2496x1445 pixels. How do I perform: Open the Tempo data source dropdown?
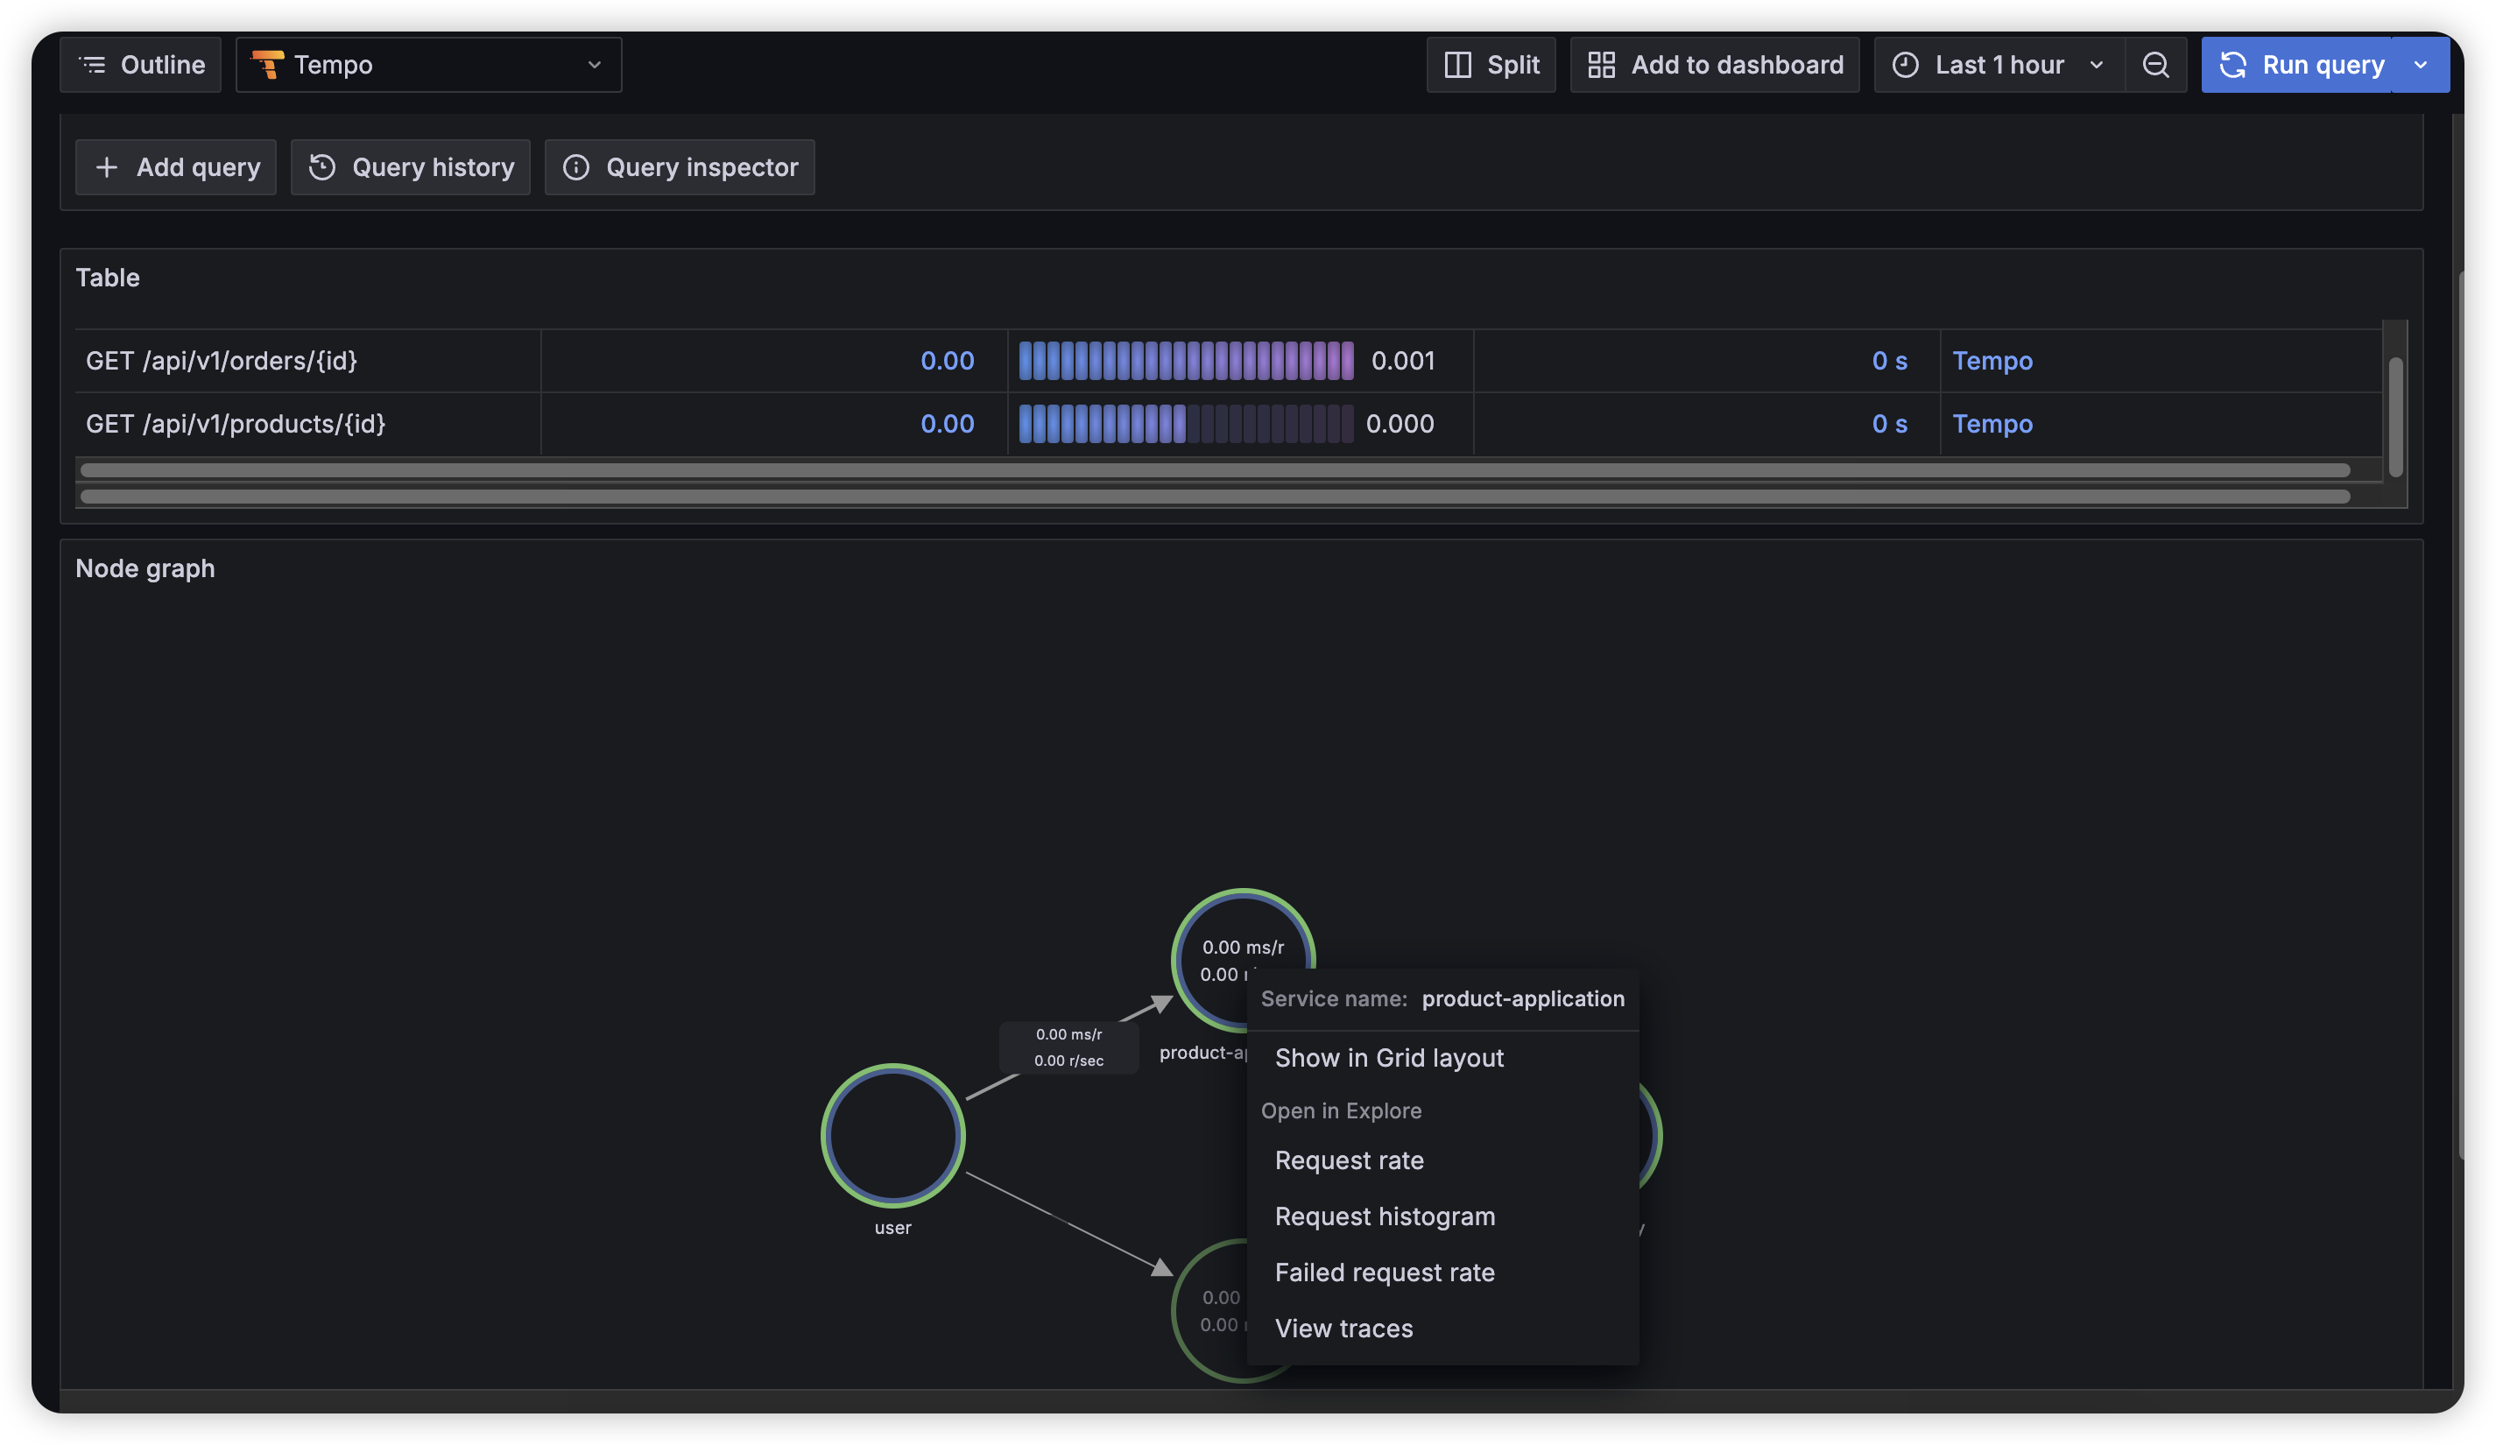428,66
